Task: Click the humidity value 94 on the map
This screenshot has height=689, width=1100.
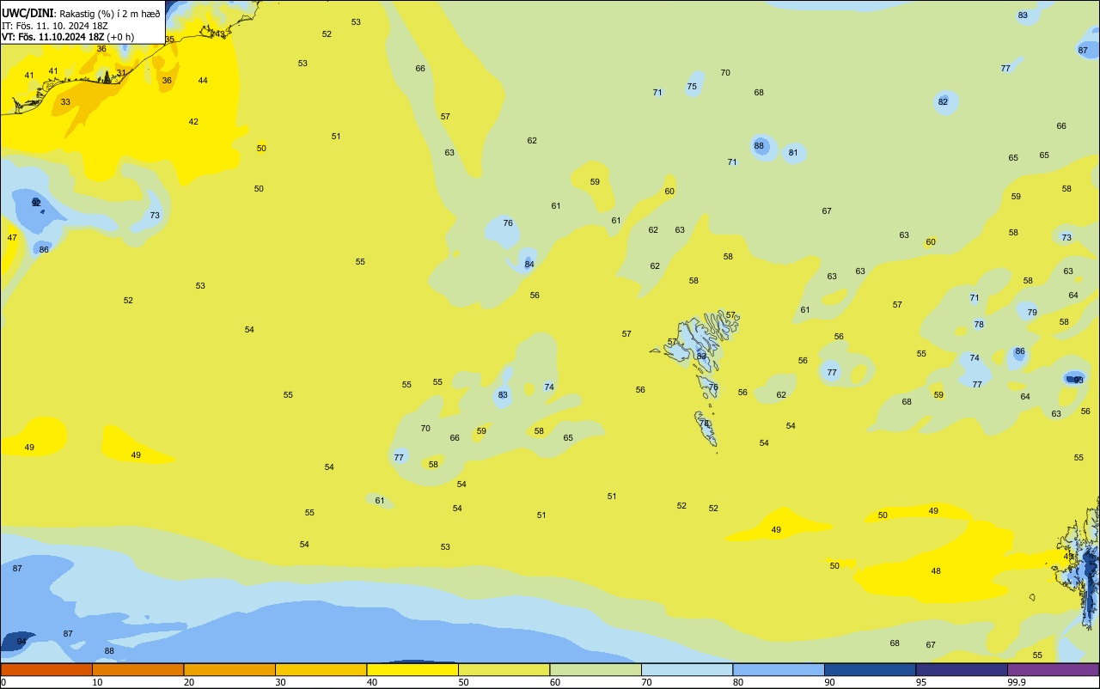Action: [21, 642]
